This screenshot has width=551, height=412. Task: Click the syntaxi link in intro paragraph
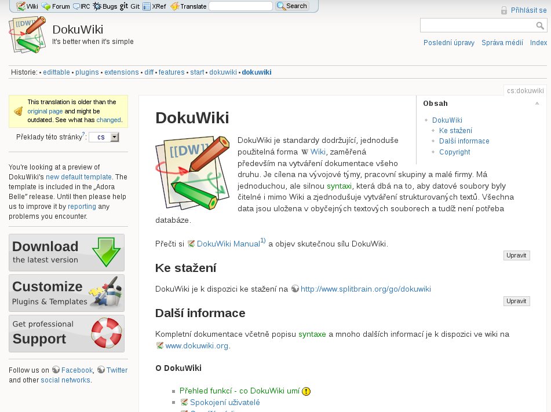tap(339, 186)
